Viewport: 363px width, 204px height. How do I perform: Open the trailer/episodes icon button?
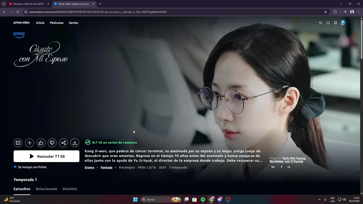click(x=18, y=143)
